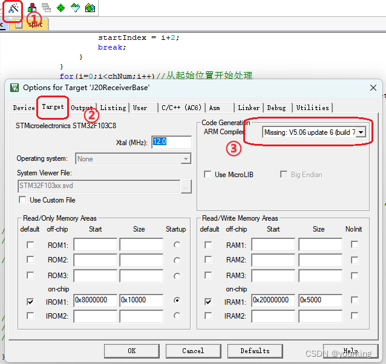The height and width of the screenshot is (364, 386).
Task: Select the IROM2 Startup radio button
Action: point(177,315)
